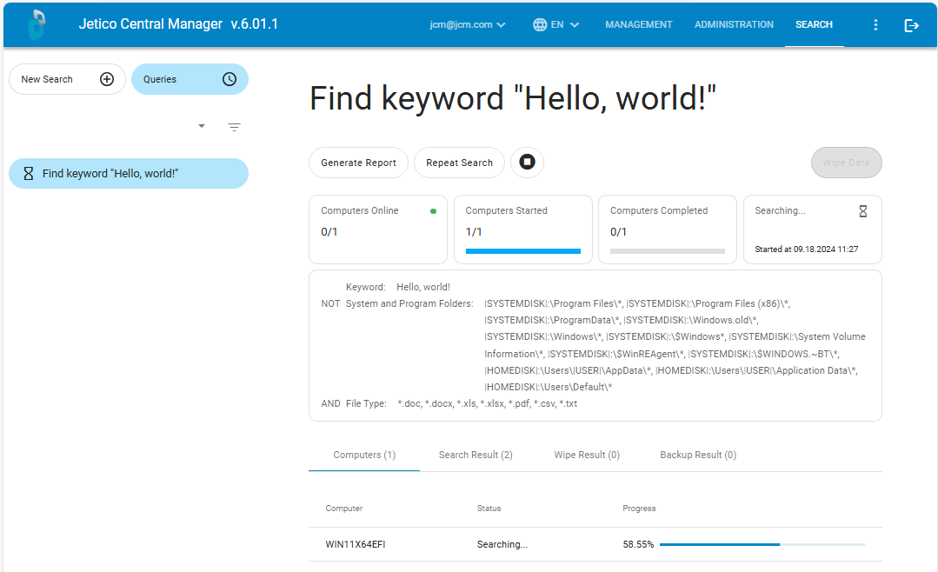Screen dimensions: 938x572
Task: Click the Computers Completed card
Action: click(x=668, y=229)
